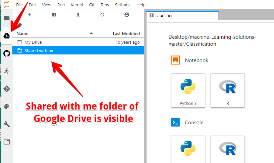Viewport: 274px width, 163px height.
Task: Open the File Browser sidebar tab
Action: pyautogui.click(x=7, y=18)
